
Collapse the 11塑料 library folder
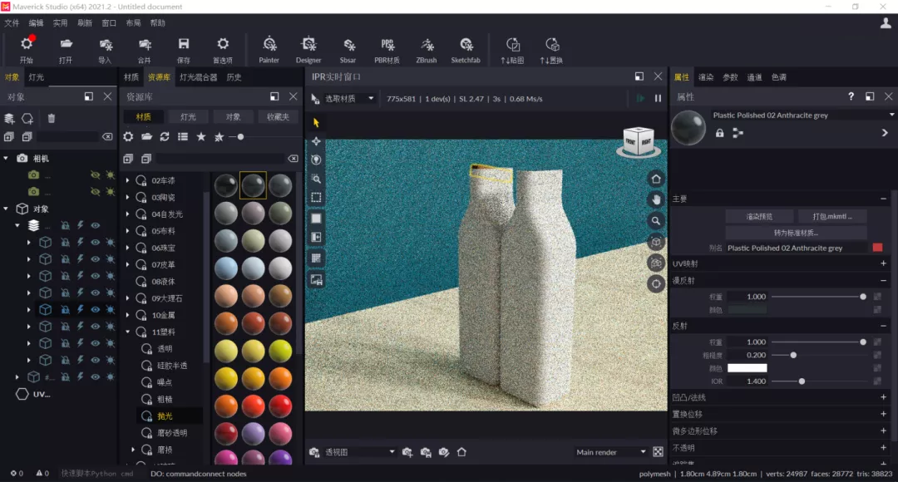coord(128,332)
